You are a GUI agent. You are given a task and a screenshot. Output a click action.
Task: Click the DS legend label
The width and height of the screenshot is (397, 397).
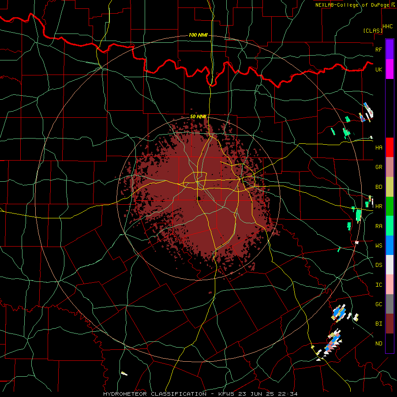[378, 265]
